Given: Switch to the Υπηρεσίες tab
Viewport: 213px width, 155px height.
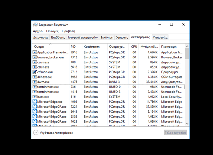Looking at the screenshot, I should tap(160, 37).
